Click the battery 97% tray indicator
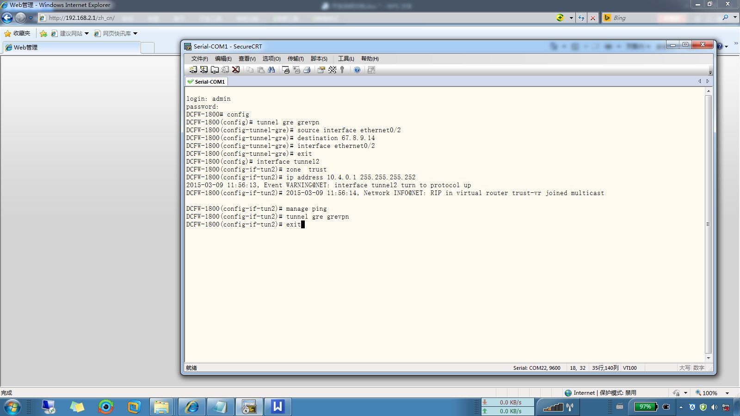The image size is (740, 416). [x=646, y=407]
